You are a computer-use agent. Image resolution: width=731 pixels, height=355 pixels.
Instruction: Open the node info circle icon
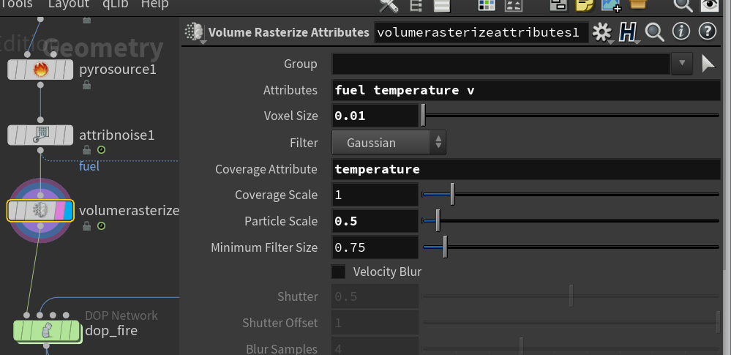coord(681,31)
